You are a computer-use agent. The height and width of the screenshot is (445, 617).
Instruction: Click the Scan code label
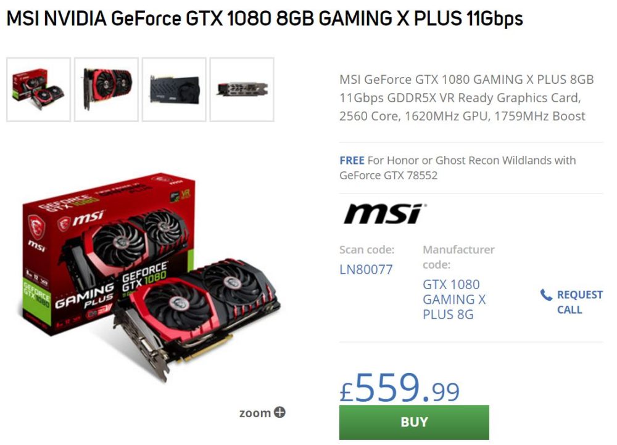click(366, 250)
